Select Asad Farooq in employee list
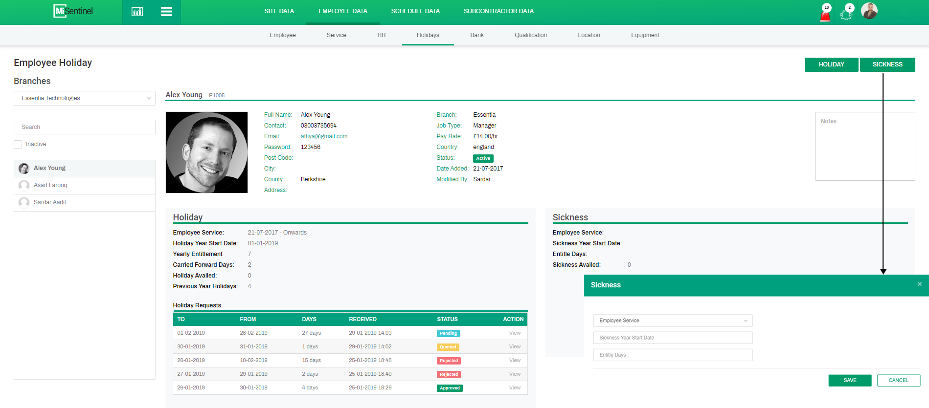The image size is (929, 408). coord(85,186)
